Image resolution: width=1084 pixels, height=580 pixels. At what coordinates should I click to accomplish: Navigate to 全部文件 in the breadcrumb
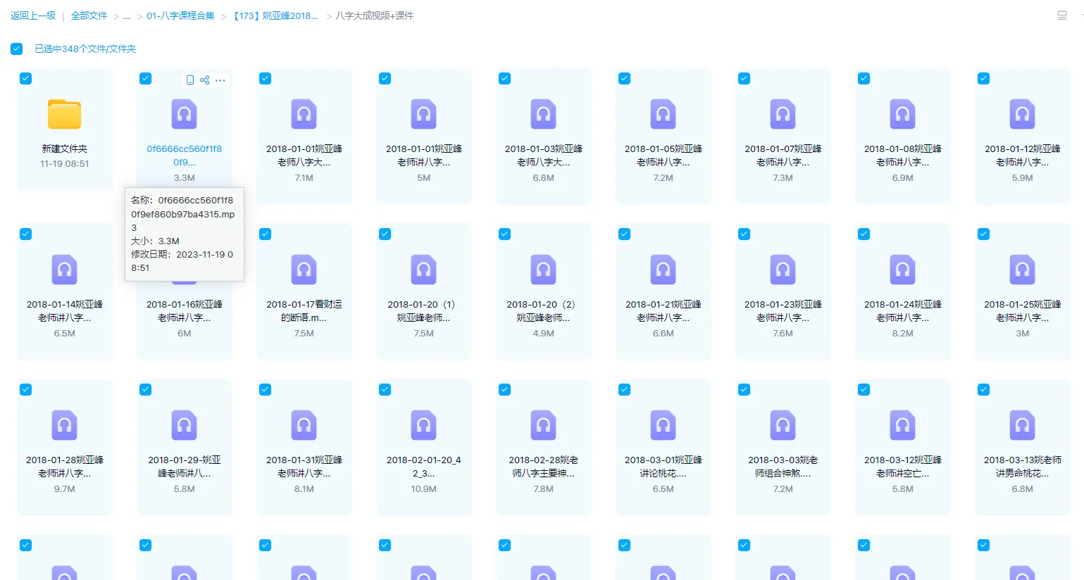tap(89, 15)
